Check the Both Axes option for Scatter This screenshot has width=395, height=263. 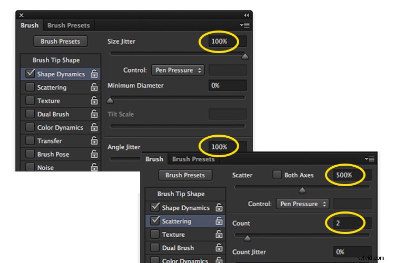pos(277,175)
